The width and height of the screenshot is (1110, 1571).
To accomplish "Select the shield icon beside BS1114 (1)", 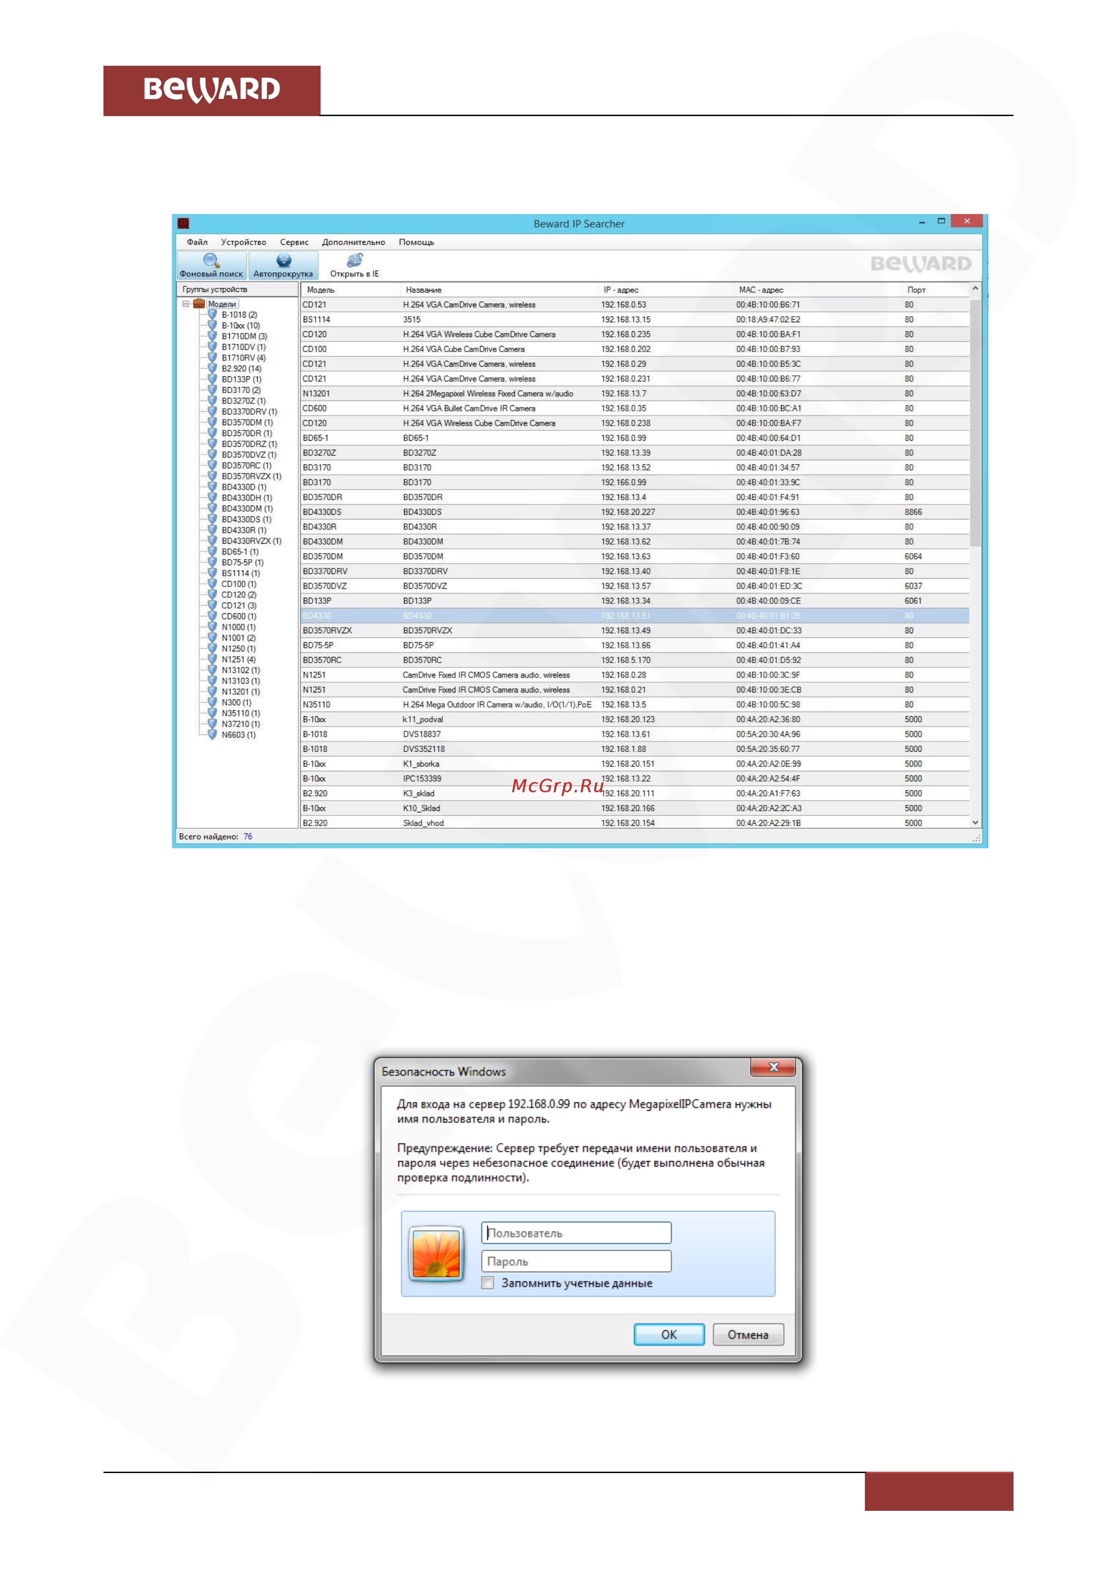I will [212, 574].
